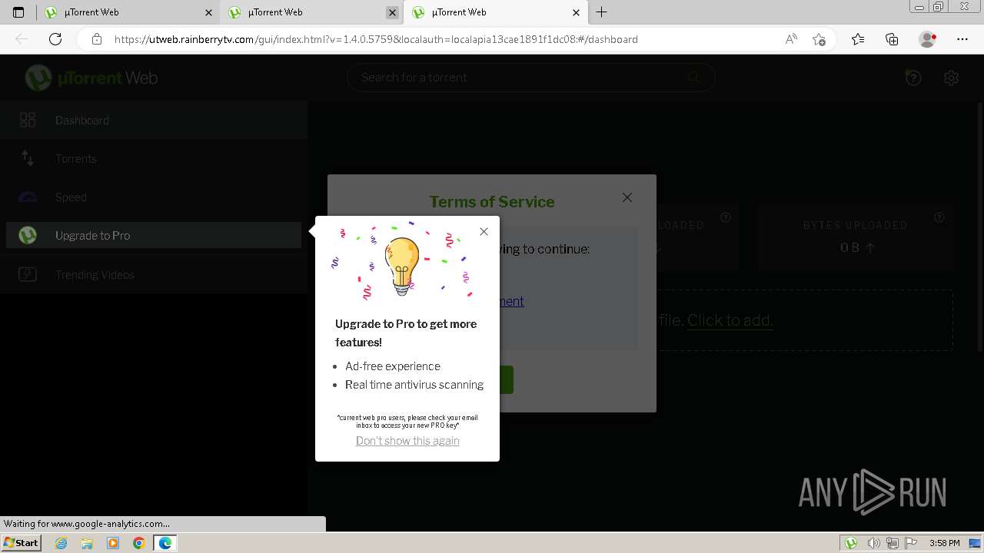The height and width of the screenshot is (553, 984).
Task: Click the help icon on Bytes Uploaded card
Action: pyautogui.click(x=939, y=218)
